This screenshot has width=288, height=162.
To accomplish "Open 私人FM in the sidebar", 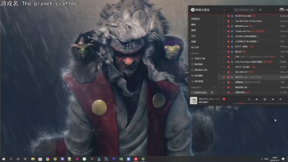I will click(x=195, y=48).
